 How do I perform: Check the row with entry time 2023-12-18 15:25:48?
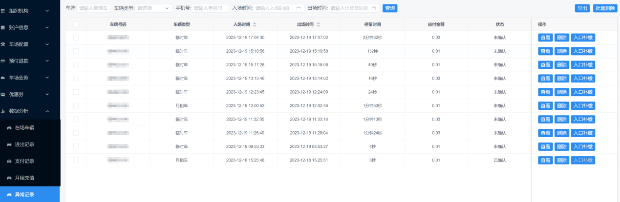[76, 160]
